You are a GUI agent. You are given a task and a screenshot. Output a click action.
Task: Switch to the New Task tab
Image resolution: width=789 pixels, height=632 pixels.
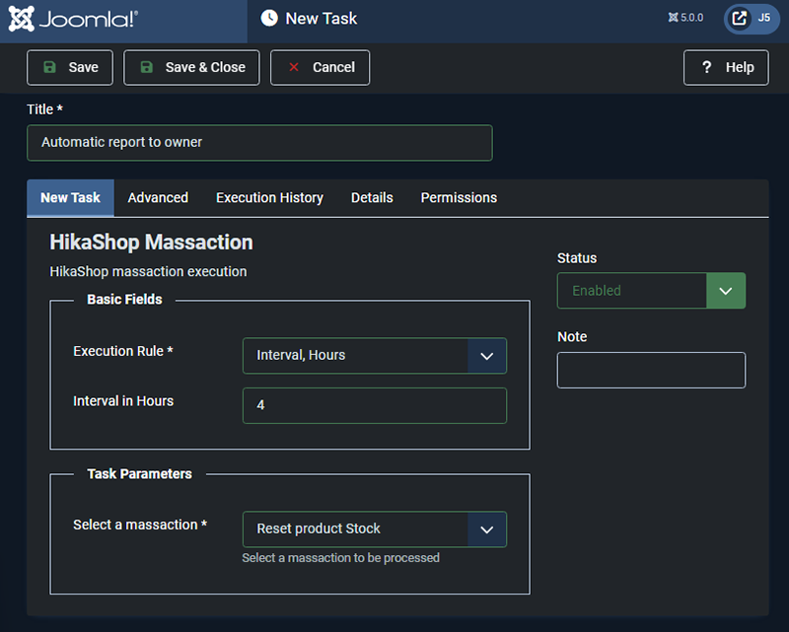[70, 198]
